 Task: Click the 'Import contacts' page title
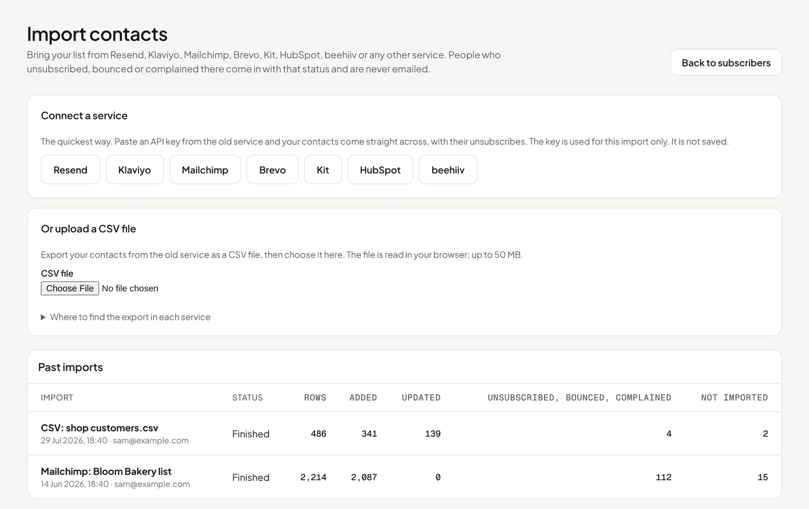(x=97, y=34)
